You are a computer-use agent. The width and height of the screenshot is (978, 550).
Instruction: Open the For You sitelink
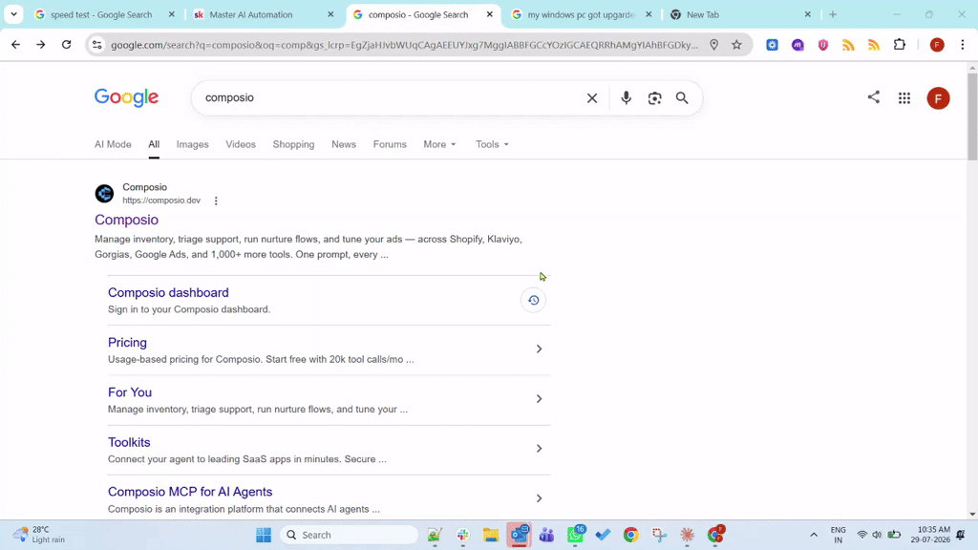130,392
